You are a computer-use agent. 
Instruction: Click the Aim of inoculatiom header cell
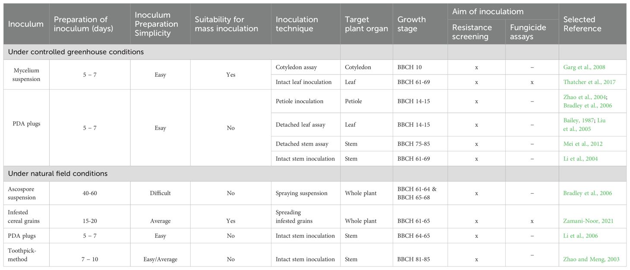point(503,12)
